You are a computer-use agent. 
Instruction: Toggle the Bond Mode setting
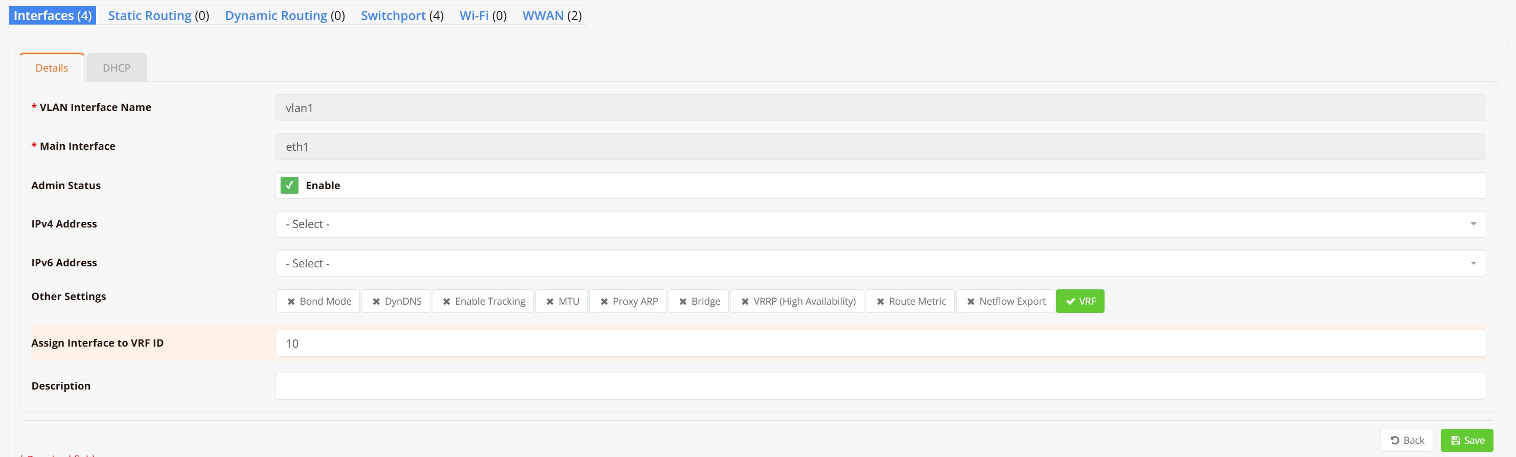318,301
